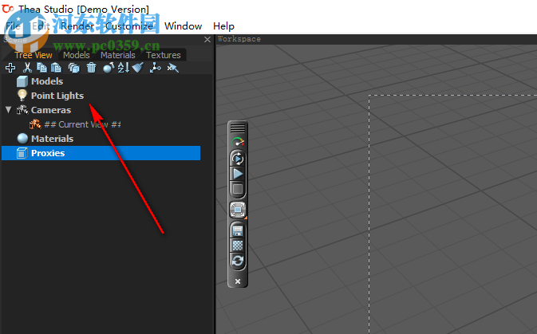Select Cameras in the tree
The height and width of the screenshot is (334, 537).
[x=51, y=110]
